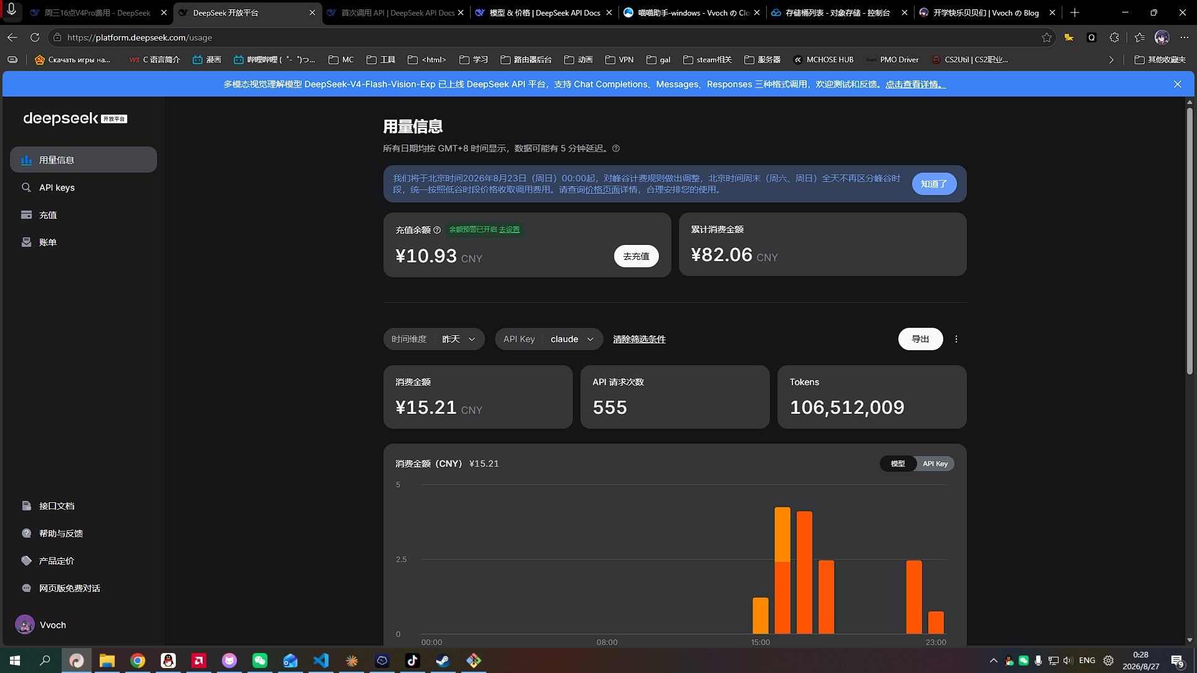Open 去设置 balance alert settings link
The image size is (1197, 673).
pos(509,229)
